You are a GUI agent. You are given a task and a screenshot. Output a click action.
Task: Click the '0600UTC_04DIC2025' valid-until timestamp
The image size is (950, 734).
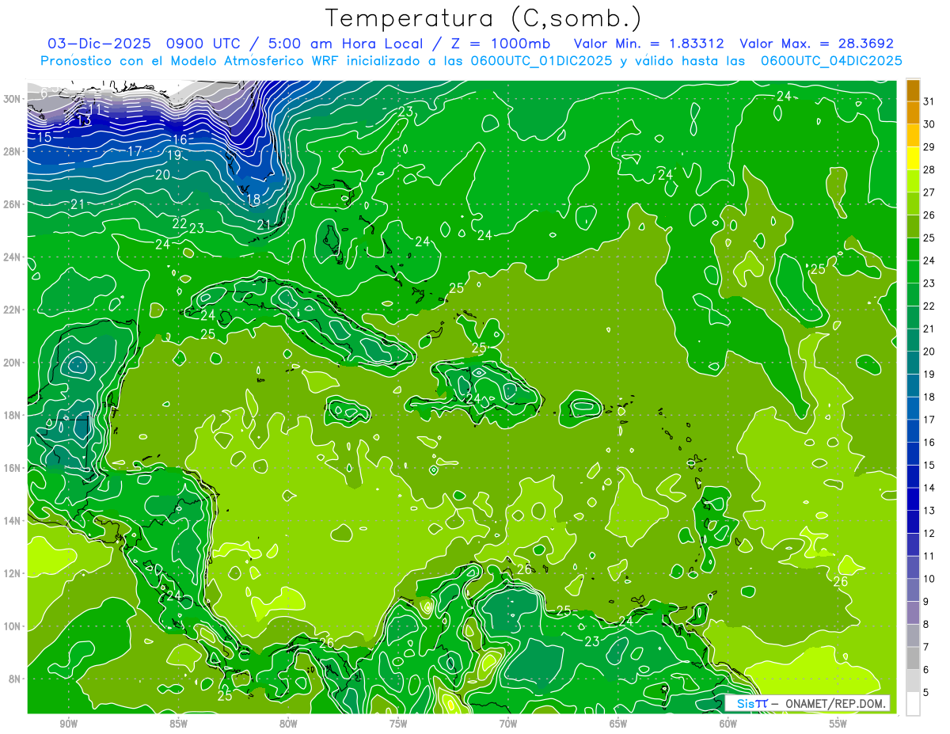(x=831, y=61)
